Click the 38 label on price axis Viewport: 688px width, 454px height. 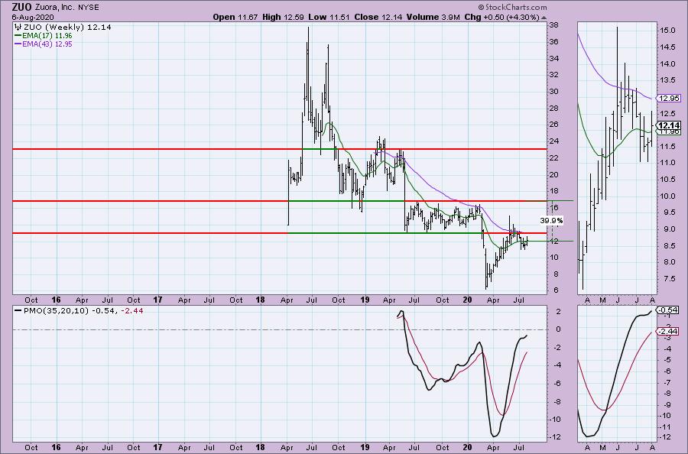click(553, 25)
